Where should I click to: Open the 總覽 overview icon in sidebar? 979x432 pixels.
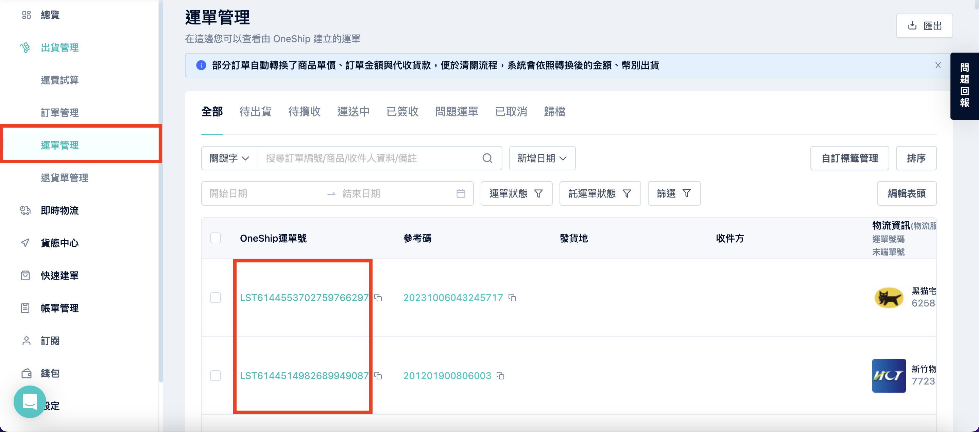pyautogui.click(x=26, y=15)
